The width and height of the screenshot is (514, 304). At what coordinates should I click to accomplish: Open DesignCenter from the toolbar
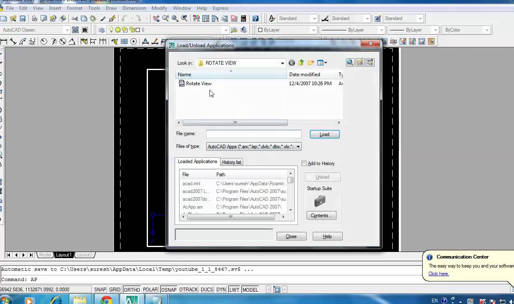[205, 18]
